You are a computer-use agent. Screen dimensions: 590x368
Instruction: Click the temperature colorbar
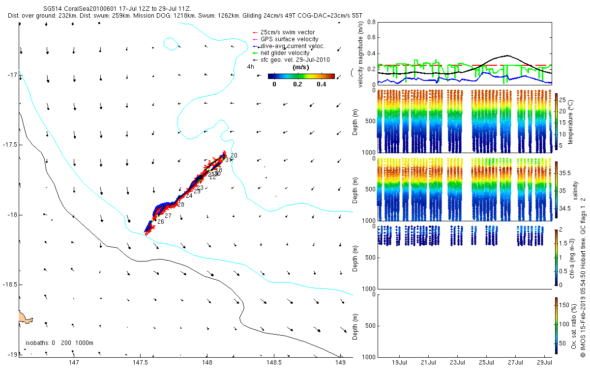click(556, 121)
